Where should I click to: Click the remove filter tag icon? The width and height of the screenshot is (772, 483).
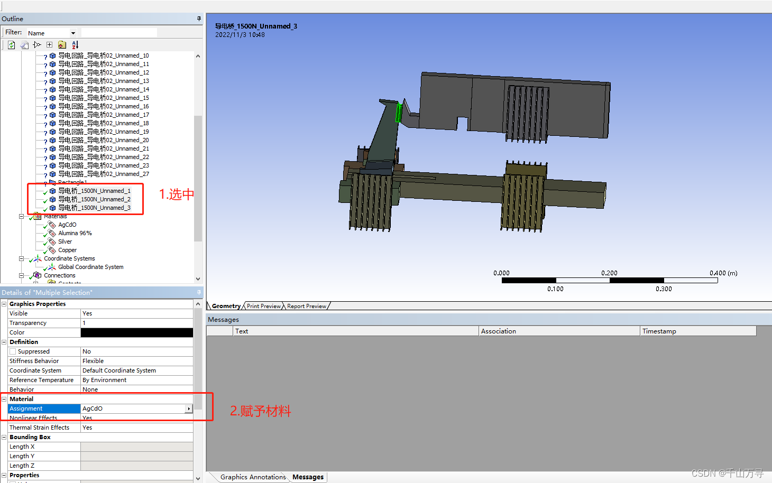point(37,45)
